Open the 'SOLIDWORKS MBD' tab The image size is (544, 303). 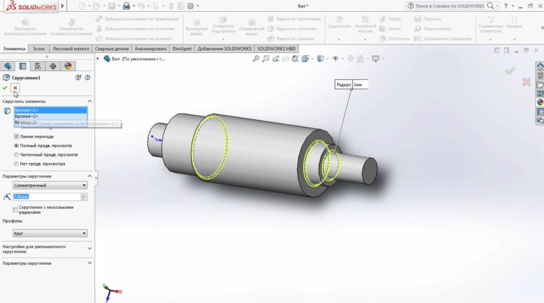[276, 49]
